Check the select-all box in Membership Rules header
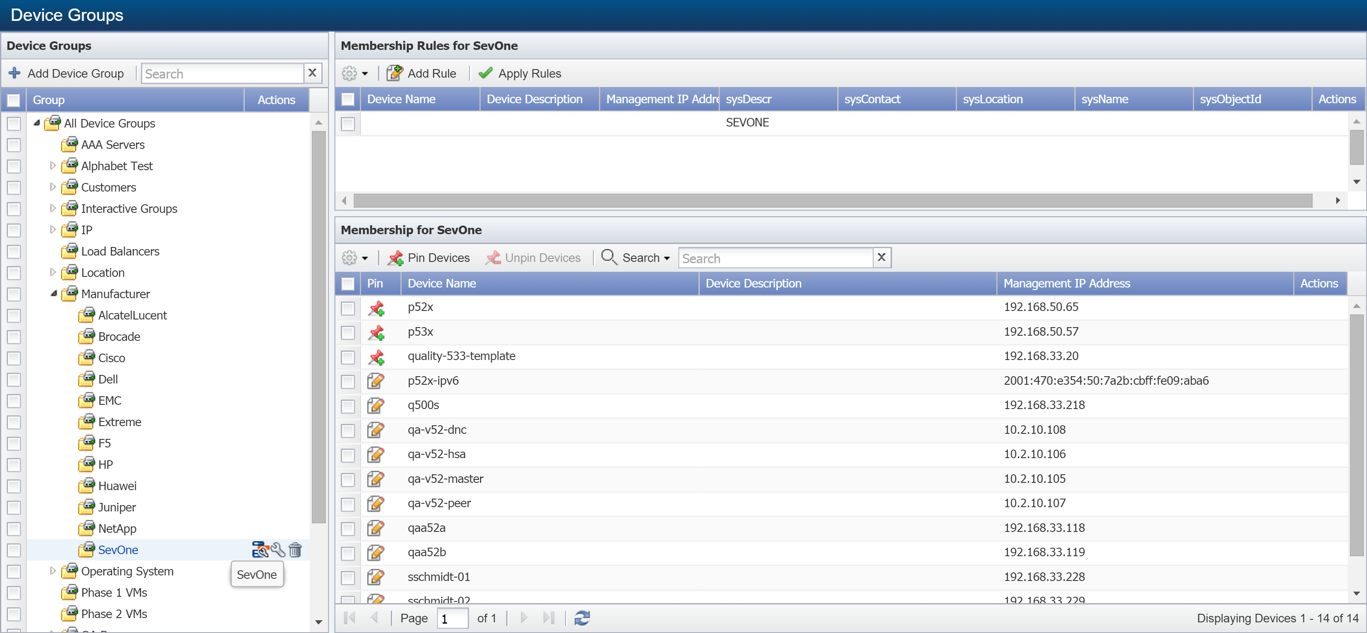Image resolution: width=1367 pixels, height=633 pixels. click(348, 99)
